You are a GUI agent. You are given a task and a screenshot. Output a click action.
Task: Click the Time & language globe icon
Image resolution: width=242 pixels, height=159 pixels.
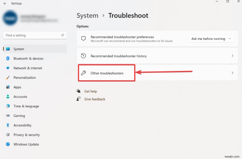point(8,106)
